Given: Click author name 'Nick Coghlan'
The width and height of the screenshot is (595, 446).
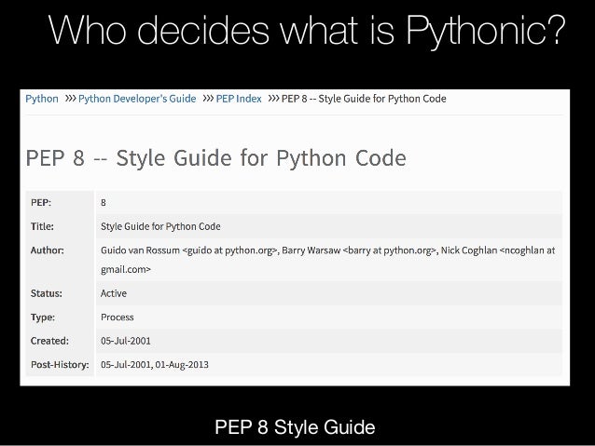Looking at the screenshot, I should [x=469, y=250].
